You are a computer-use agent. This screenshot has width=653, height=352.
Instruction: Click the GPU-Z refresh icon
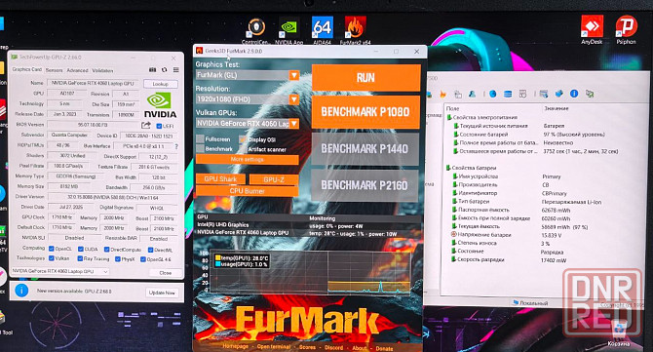coord(164,70)
